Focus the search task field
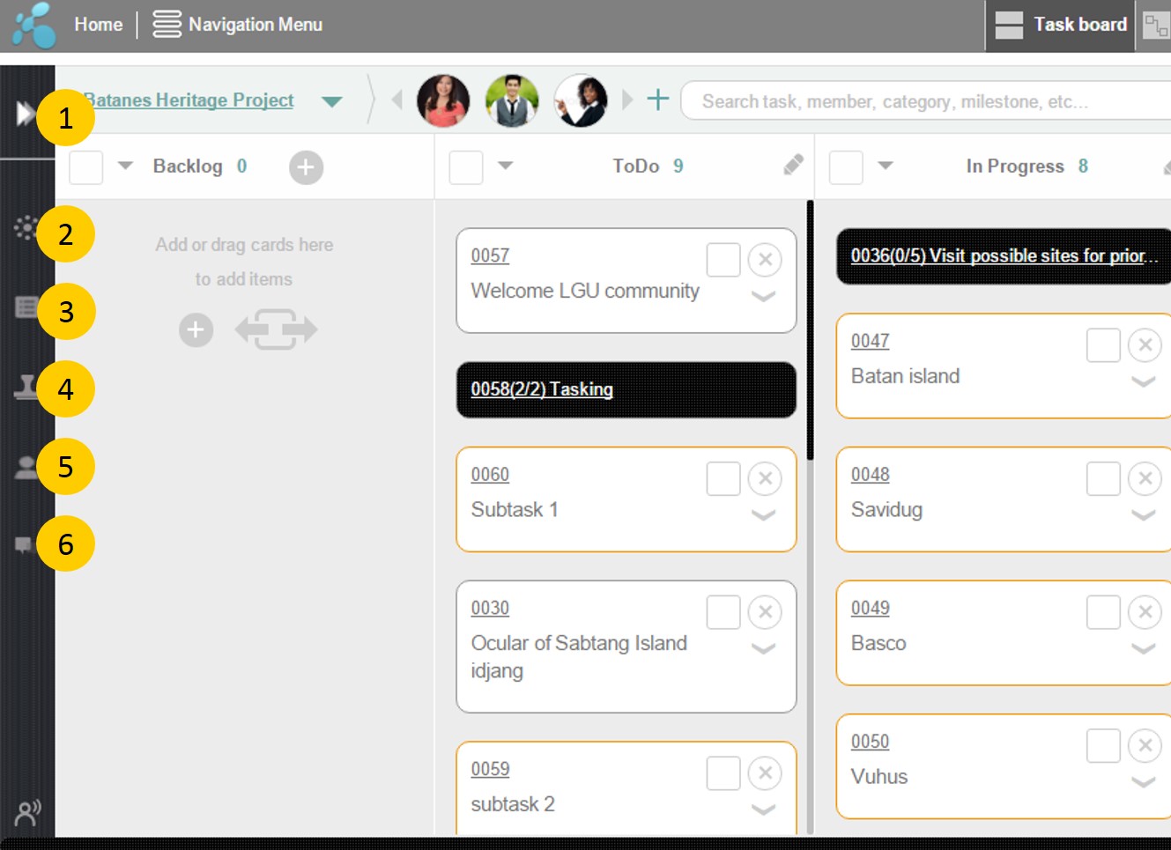Image resolution: width=1171 pixels, height=850 pixels. point(925,101)
